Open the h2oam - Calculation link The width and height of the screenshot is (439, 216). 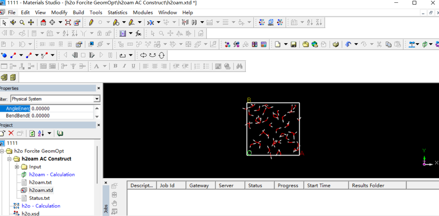tap(52, 174)
